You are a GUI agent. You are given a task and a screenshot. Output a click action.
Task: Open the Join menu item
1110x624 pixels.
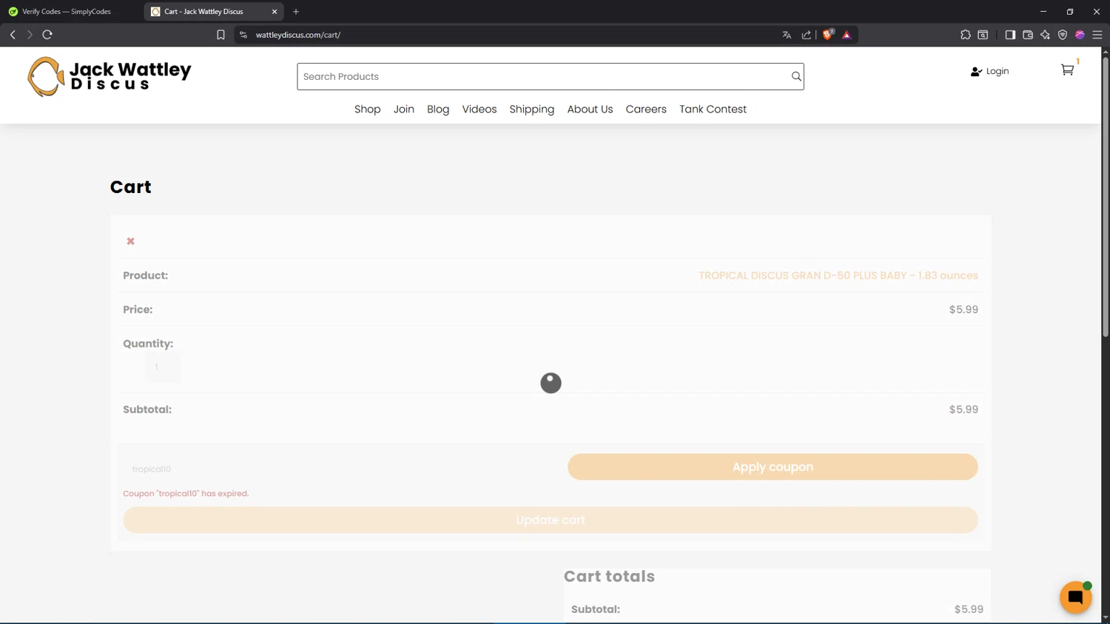pyautogui.click(x=404, y=109)
